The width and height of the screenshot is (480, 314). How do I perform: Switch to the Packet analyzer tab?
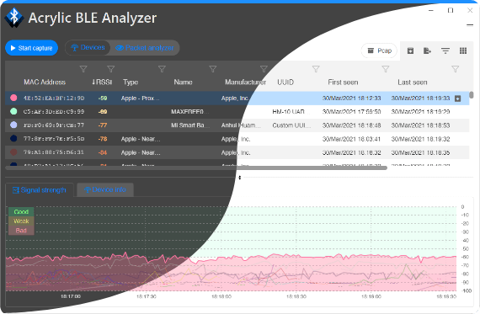pos(145,48)
